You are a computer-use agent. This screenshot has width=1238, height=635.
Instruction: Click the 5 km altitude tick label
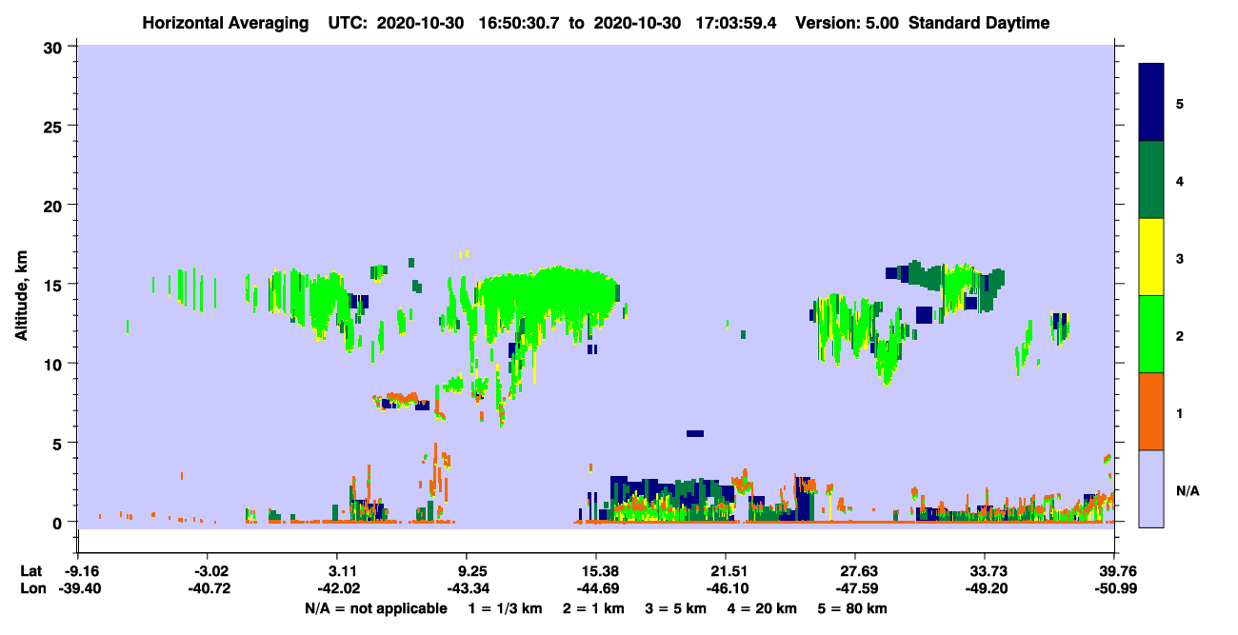click(60, 443)
